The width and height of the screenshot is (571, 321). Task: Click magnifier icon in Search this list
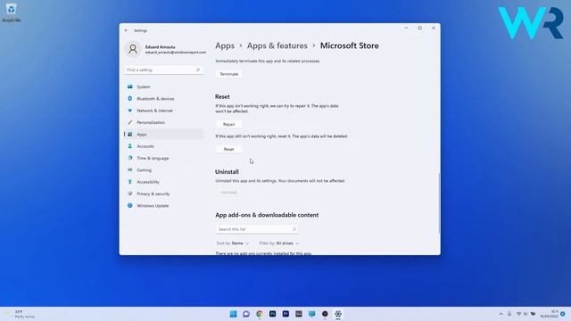[294, 229]
